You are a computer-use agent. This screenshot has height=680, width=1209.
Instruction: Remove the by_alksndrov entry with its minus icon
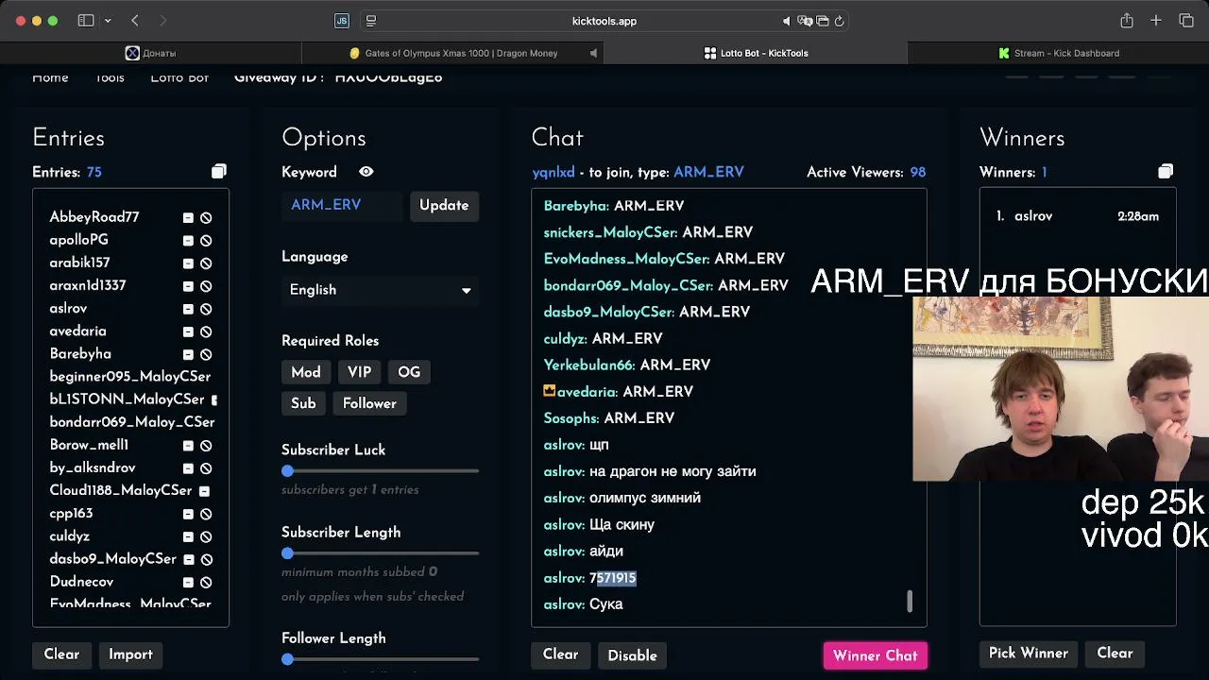tap(188, 468)
